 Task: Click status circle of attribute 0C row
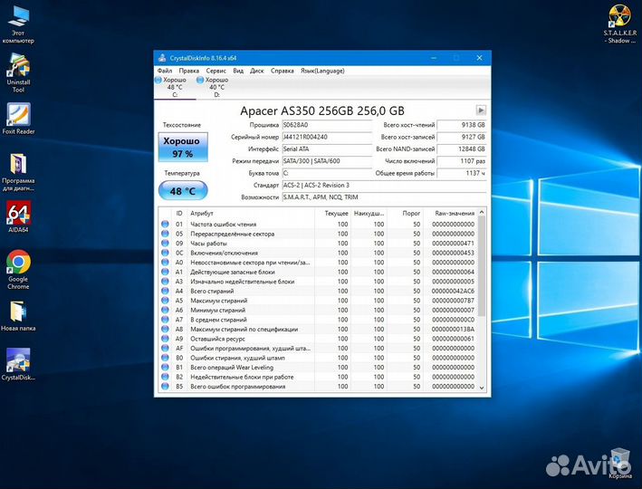(x=165, y=253)
